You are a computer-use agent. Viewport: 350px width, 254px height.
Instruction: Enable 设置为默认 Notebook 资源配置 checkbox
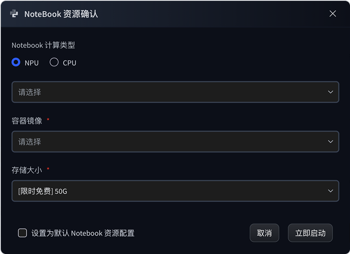pyautogui.click(x=22, y=233)
